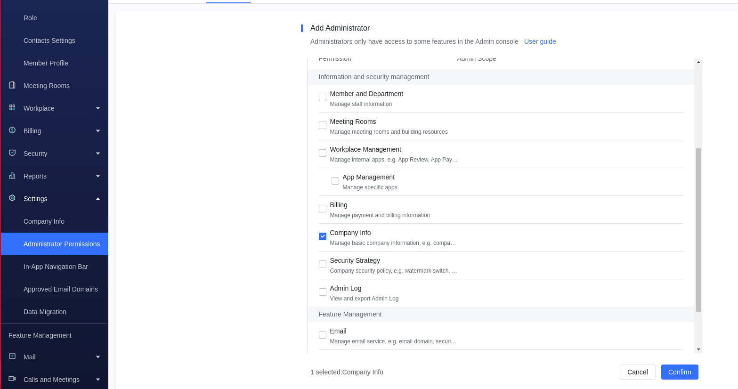This screenshot has height=389, width=738.
Task: Click the permissions list scrollbar thumb
Action: coord(698,230)
